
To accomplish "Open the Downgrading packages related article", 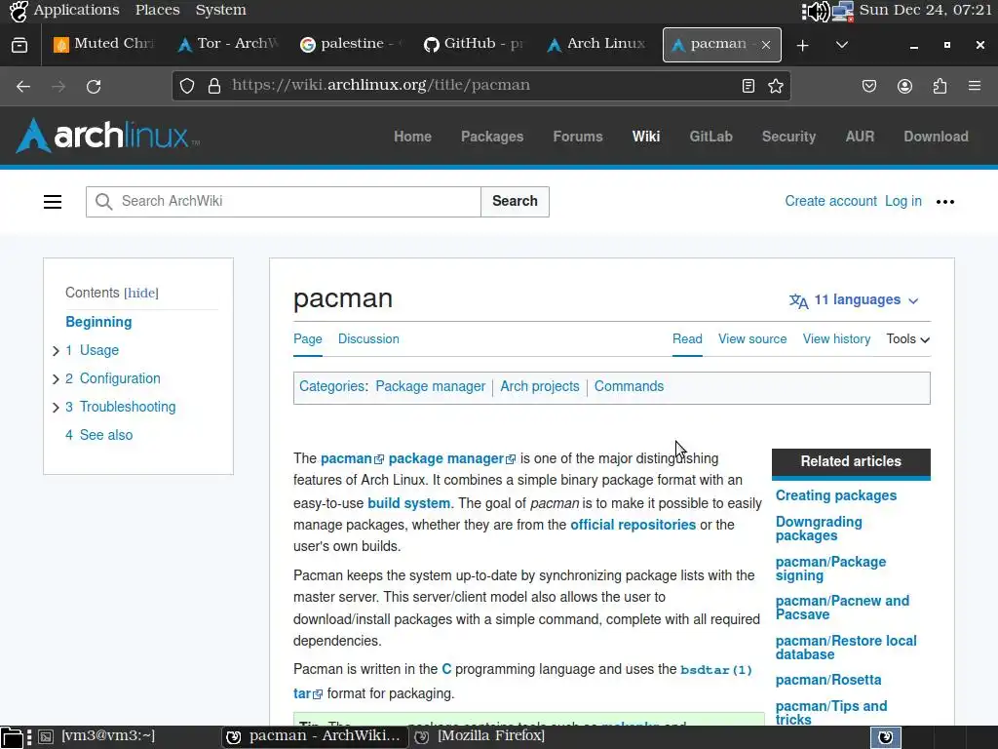I will pos(819,529).
